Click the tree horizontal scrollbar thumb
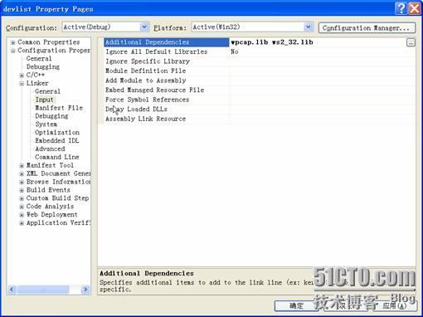Image resolution: width=423 pixels, height=317 pixels. [x=43, y=290]
